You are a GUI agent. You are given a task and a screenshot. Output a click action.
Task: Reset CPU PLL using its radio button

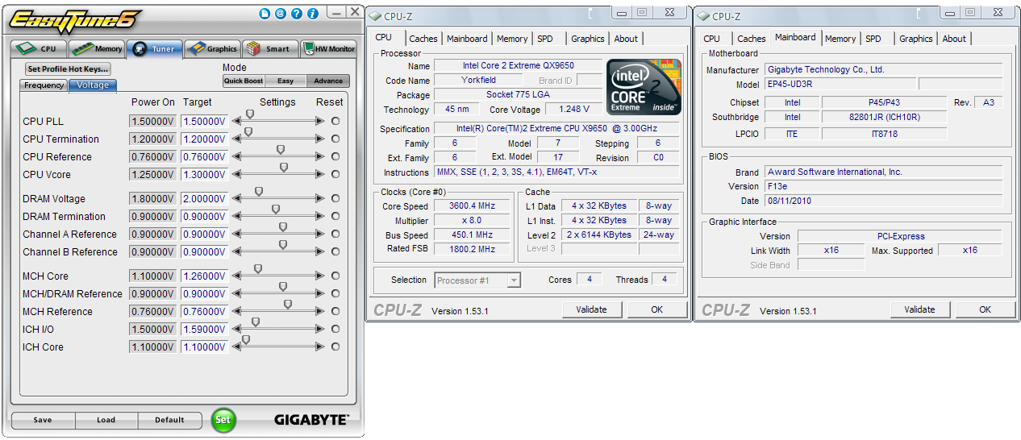click(x=335, y=121)
